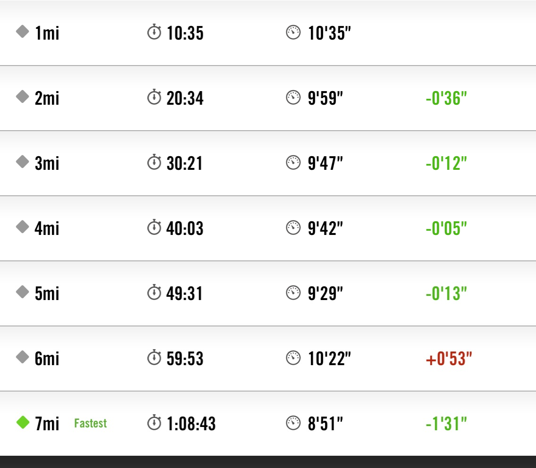Click the stopwatch icon beside 49:31
Viewport: 536px width, 468px height.
pos(154,292)
